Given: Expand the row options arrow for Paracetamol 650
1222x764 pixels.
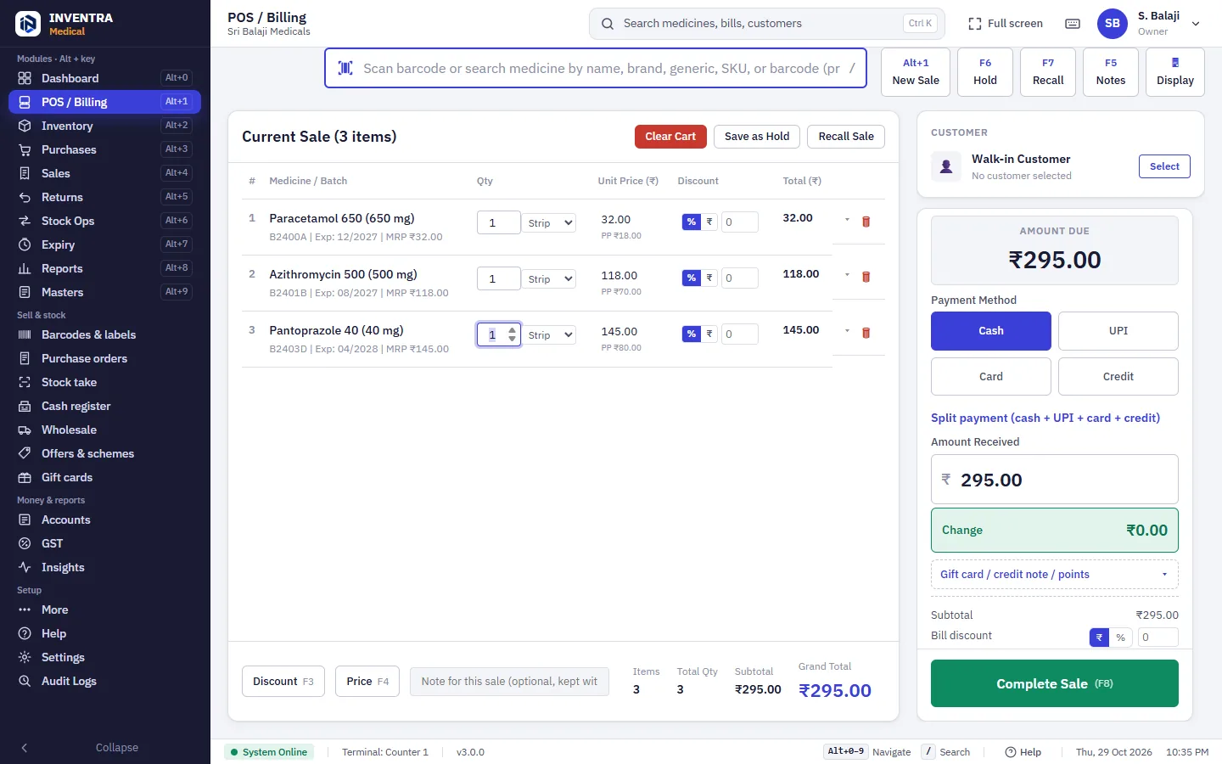Looking at the screenshot, I should click(x=847, y=220).
